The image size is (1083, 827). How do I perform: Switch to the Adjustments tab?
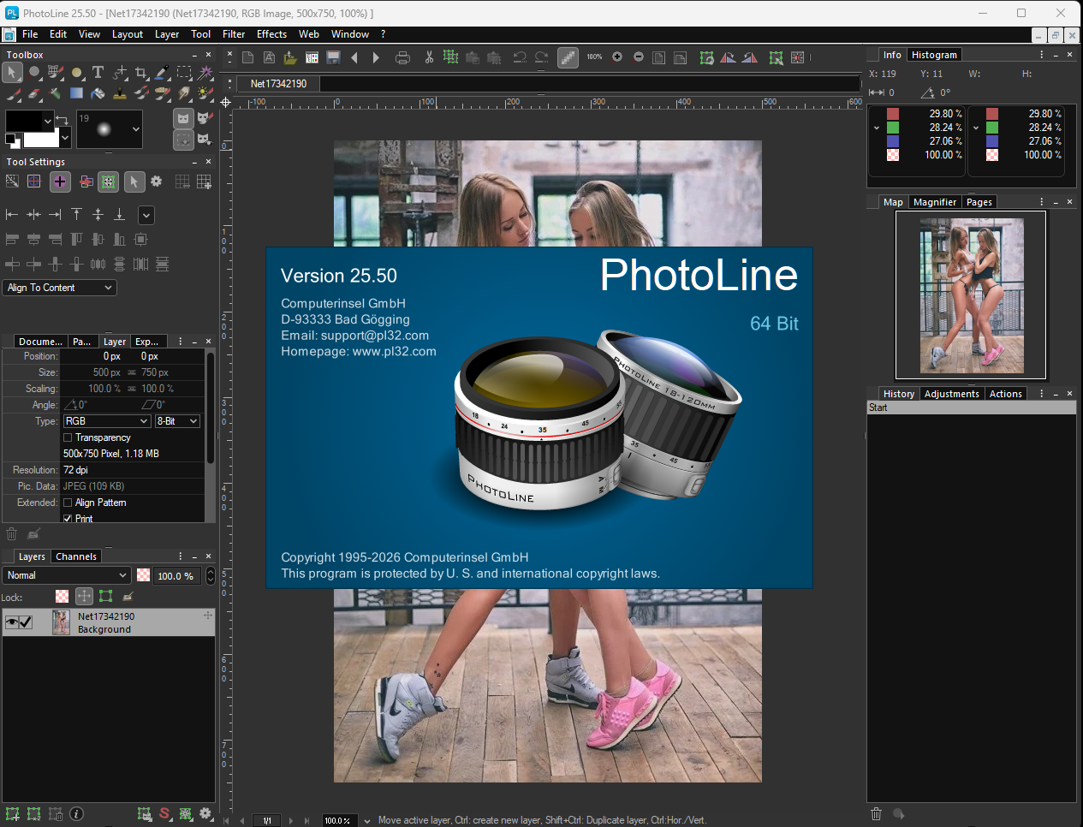click(952, 394)
